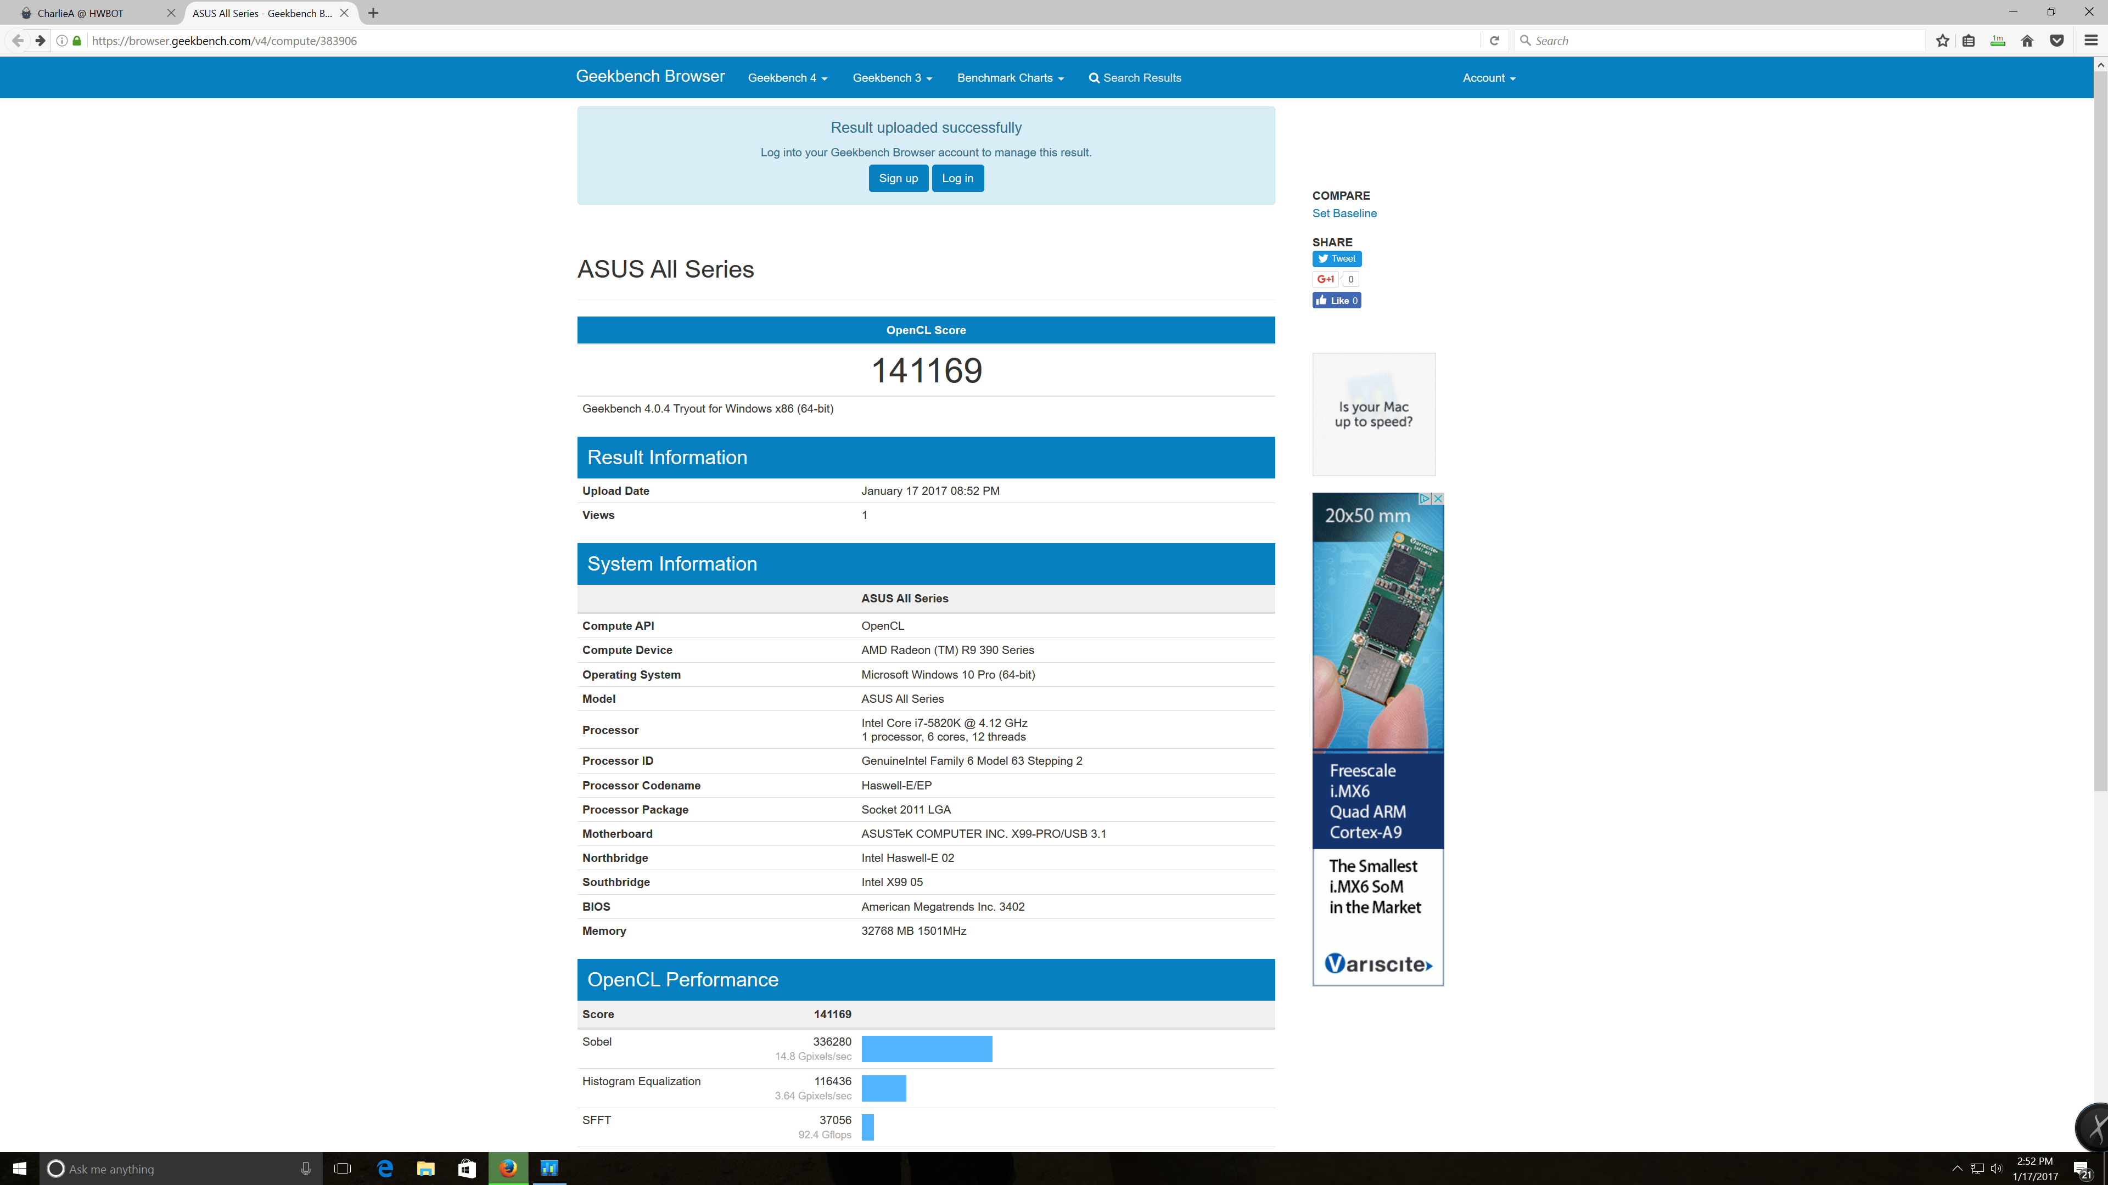Click the Cortana 'Ask me anything' box
This screenshot has width=2108, height=1185.
(180, 1169)
